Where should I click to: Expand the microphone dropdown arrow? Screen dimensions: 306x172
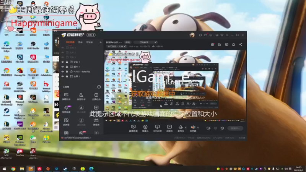click(x=186, y=128)
